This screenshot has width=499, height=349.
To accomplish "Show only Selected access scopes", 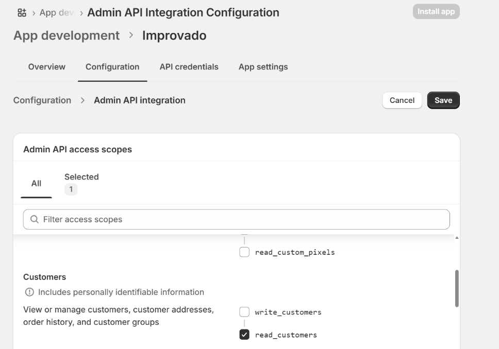I will pos(81,183).
